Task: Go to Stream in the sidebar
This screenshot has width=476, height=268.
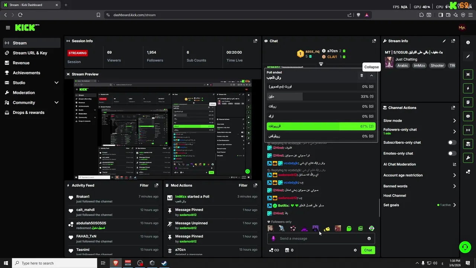Action: (x=32, y=43)
